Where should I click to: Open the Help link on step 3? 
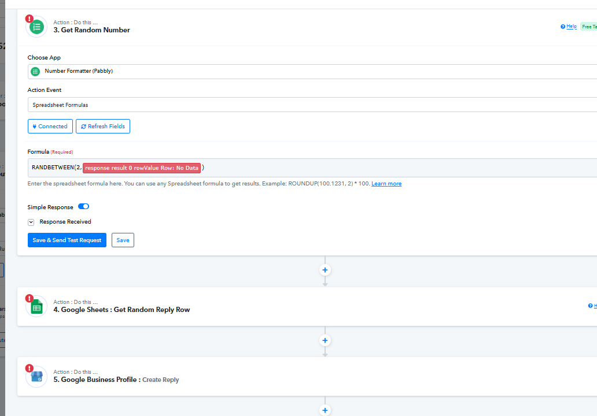click(x=572, y=26)
